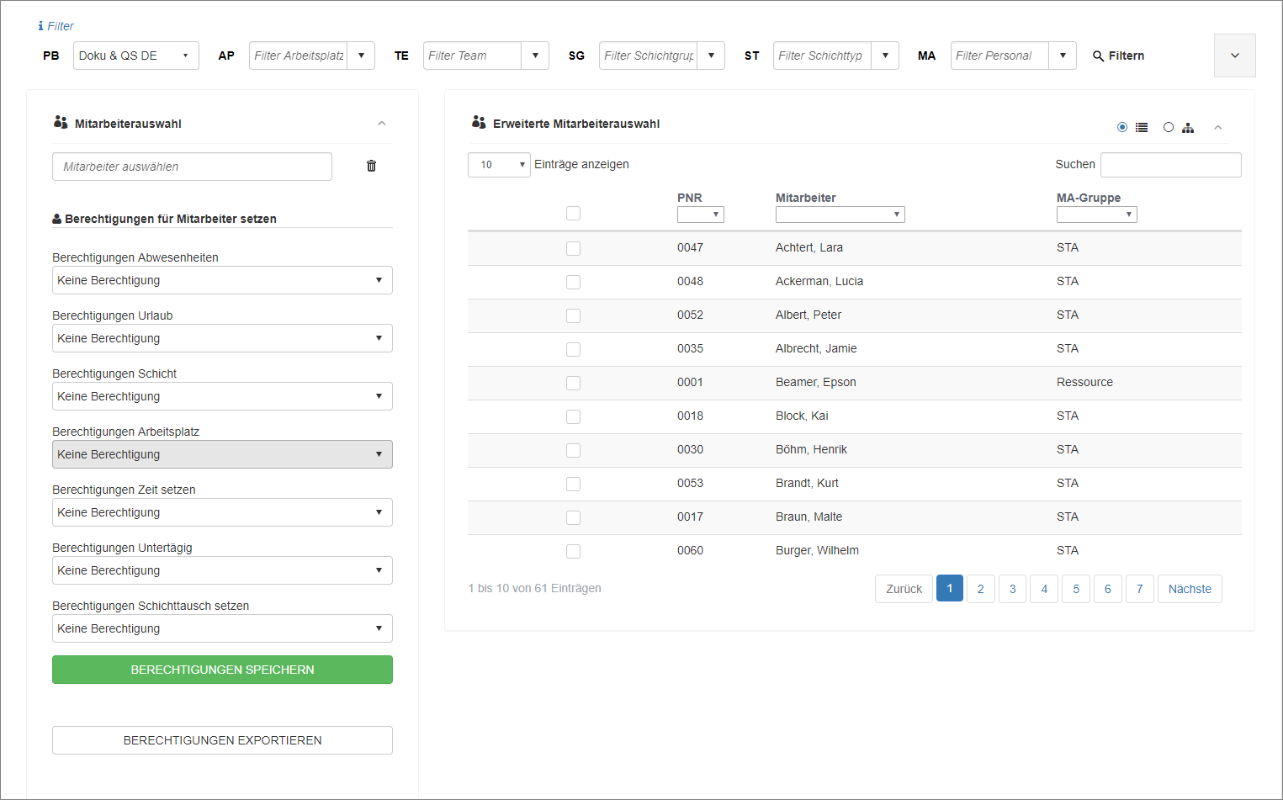Screen dimensions: 1283x800
Task: Click current pagination page 1
Action: (950, 588)
